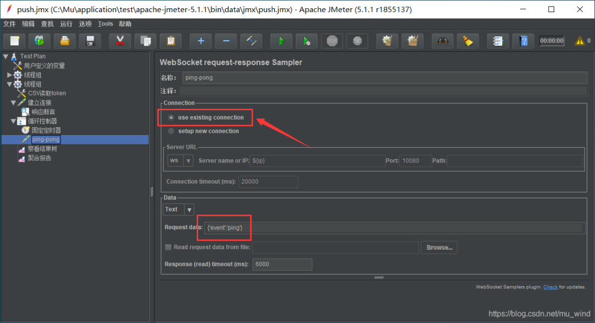Viewport: 595px width, 323px height.
Task: Select 聚合报告 listener in tree
Action: click(39, 158)
